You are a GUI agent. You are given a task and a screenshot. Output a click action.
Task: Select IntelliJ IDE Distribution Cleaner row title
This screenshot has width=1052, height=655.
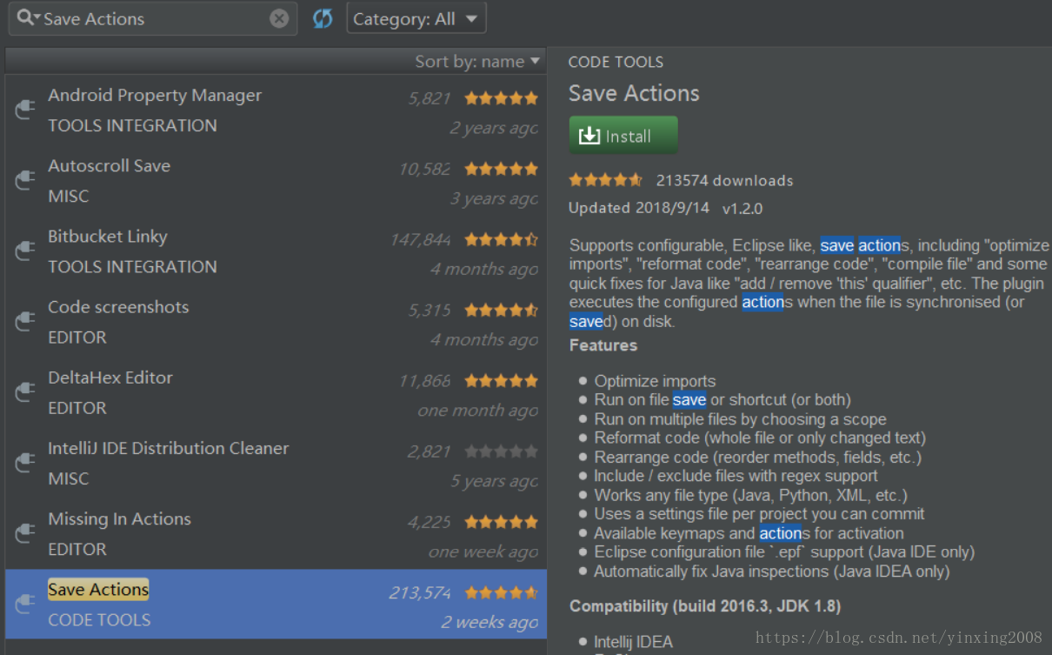[x=169, y=449]
